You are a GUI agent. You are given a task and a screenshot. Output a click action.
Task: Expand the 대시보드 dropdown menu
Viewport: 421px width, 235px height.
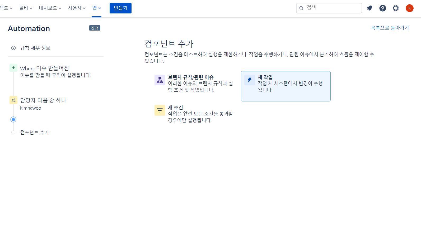pyautogui.click(x=50, y=8)
